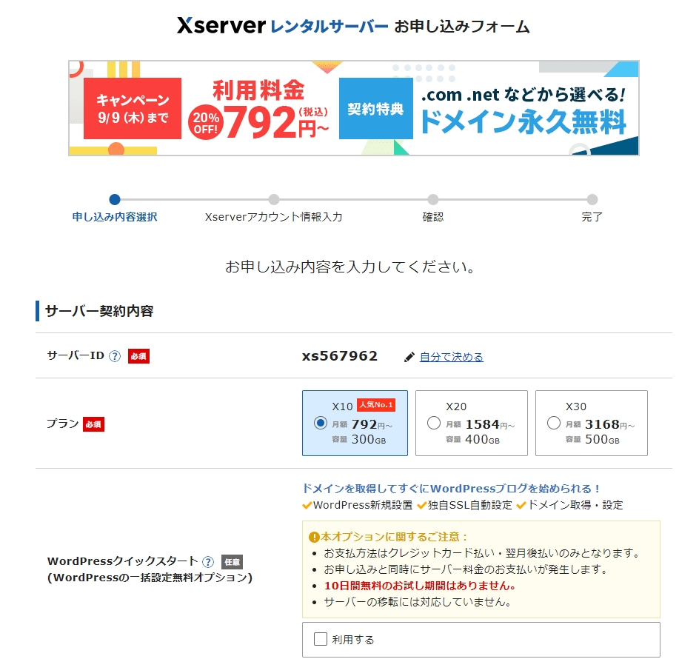Viewport: 679px width, 659px height.
Task: Click the 本オプションに関するご注意 notice heading
Action: (394, 537)
